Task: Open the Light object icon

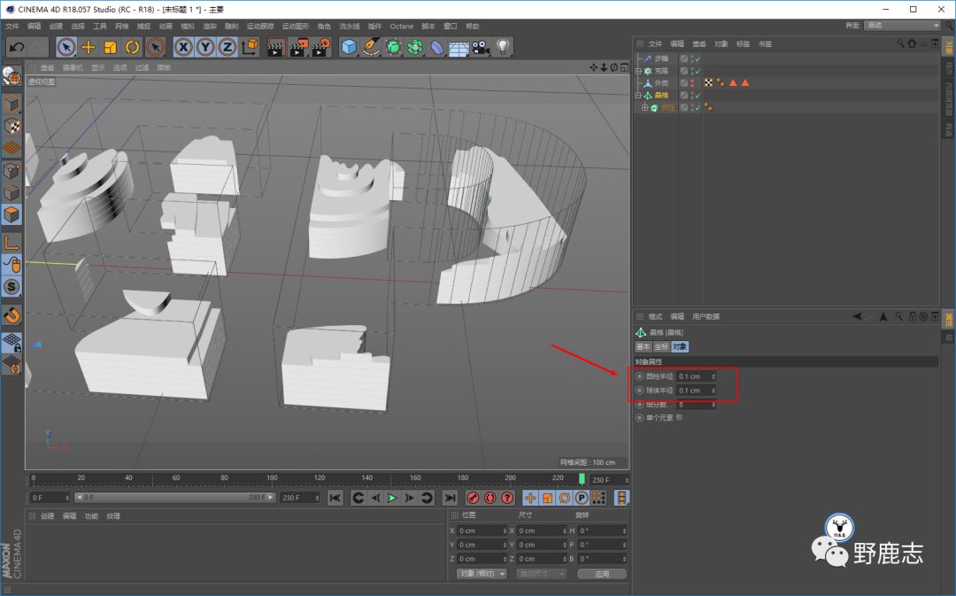Action: [x=503, y=47]
